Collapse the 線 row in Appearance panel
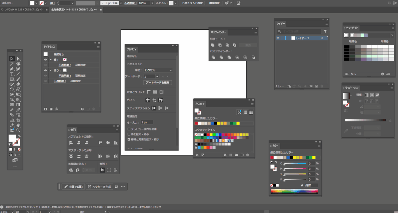The image size is (398, 213). coord(51,60)
